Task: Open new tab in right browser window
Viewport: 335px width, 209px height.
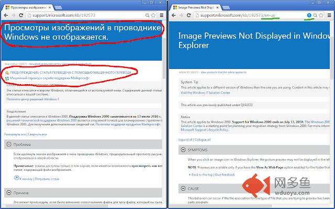Action: click(226, 8)
